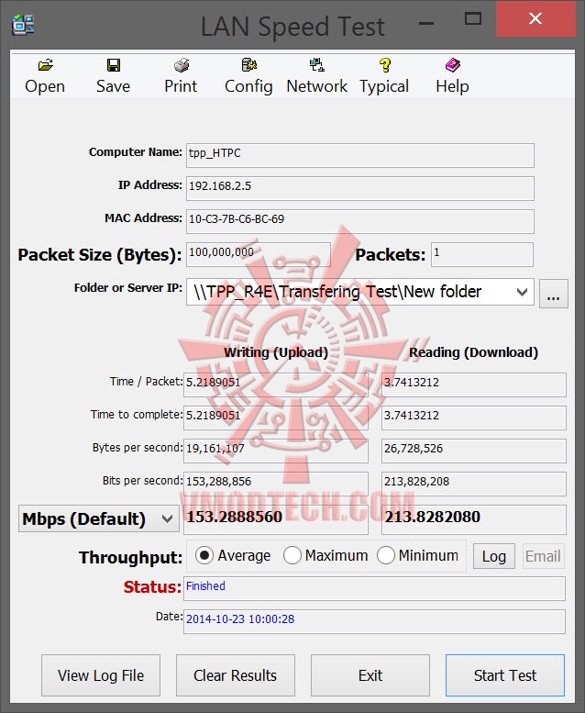Click the Email button
This screenshot has width=585, height=713.
tap(543, 556)
